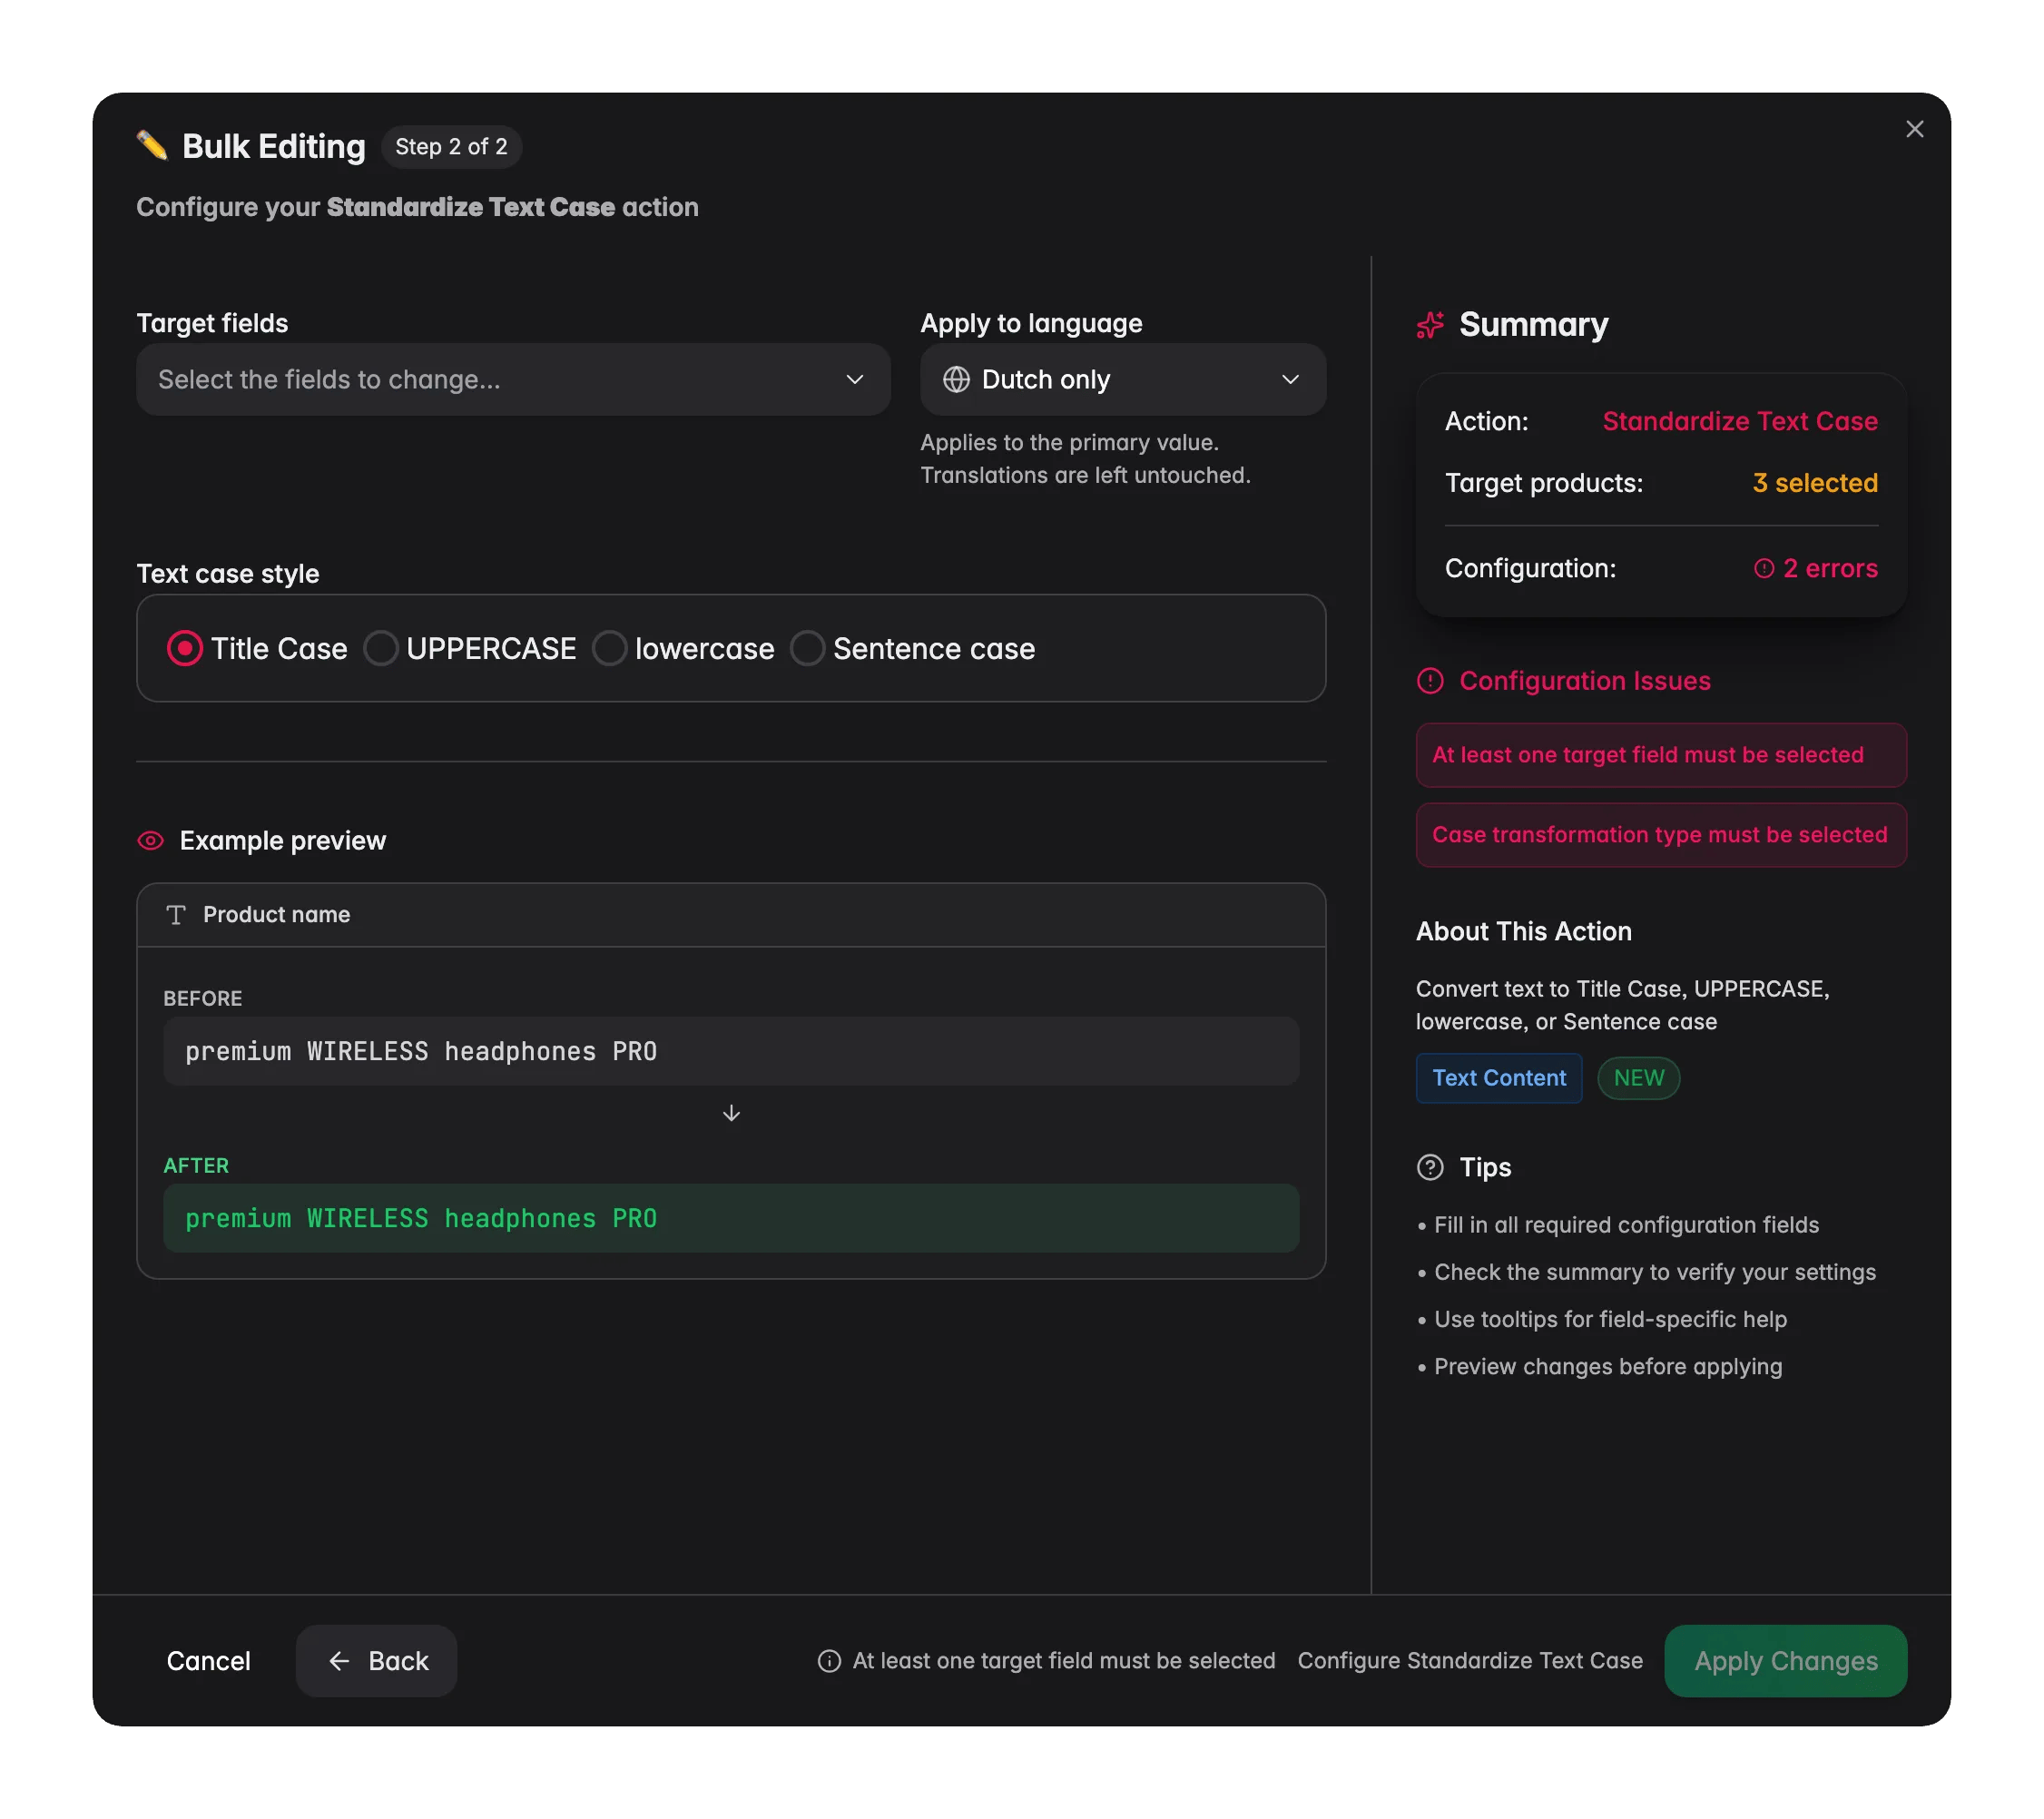Screen dimensions: 2044x1819
Task: Click the AFTER preview text box
Action: [731, 1219]
